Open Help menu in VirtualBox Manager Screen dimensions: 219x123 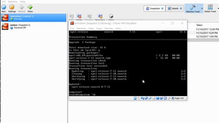(x=23, y=2)
